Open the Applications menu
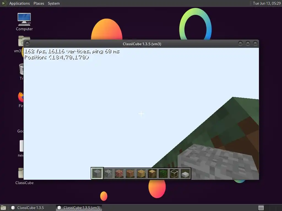Screen dimensions: 282x211 pyautogui.click(x=20, y=3)
